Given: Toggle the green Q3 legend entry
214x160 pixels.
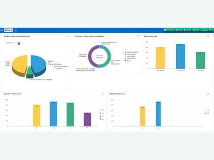Looking at the screenshot, I should click(x=101, y=116).
